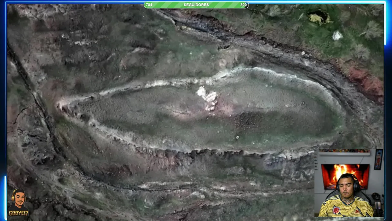The width and height of the screenshot is (392, 221).
Task: Click the white rock formation at the crater center
Action: 208,98
